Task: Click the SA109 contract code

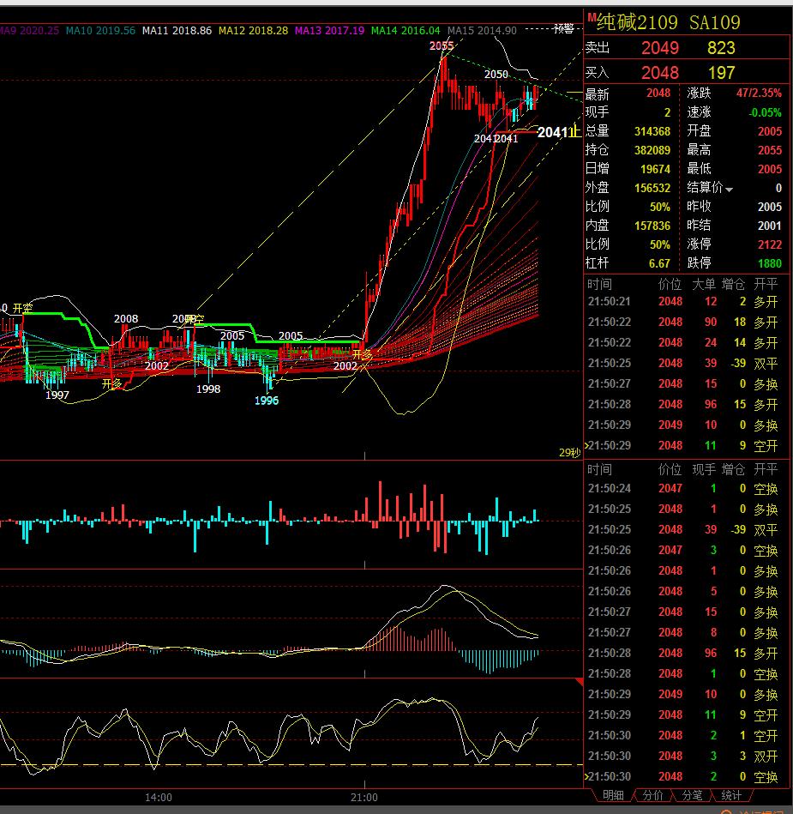Action: (x=715, y=22)
